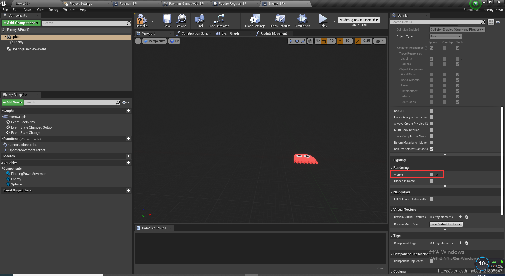
Task: Add a new event dispatcher with plus icon
Action: click(x=128, y=190)
